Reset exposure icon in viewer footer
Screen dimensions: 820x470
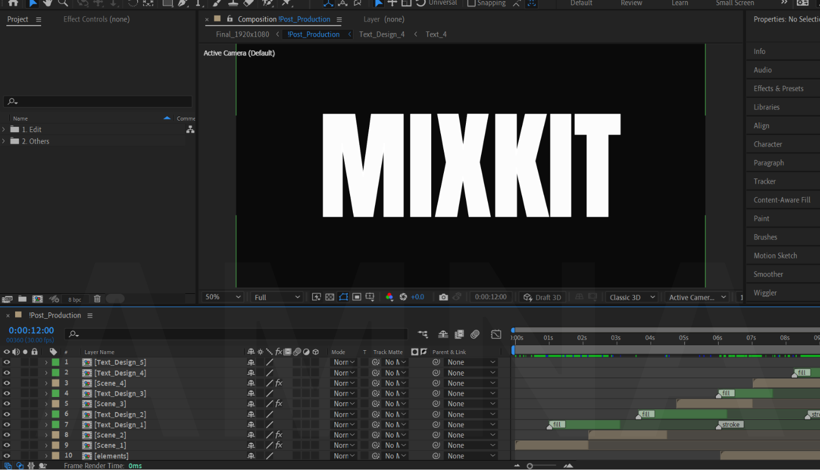click(x=403, y=297)
